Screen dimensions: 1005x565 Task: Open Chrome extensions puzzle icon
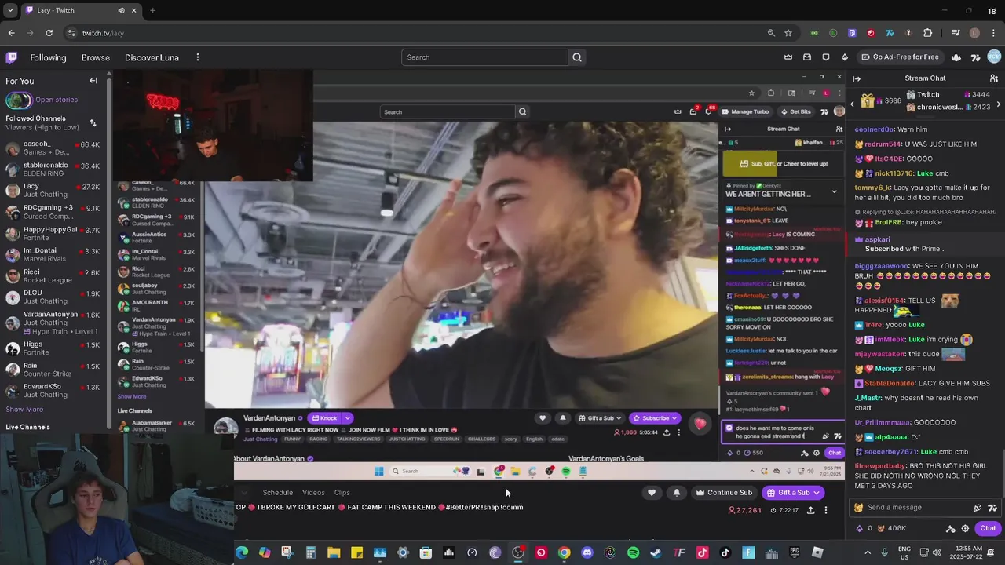click(x=928, y=33)
